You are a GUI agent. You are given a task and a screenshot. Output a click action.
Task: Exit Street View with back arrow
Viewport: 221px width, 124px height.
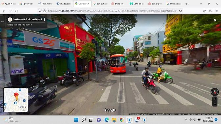pos(2,22)
